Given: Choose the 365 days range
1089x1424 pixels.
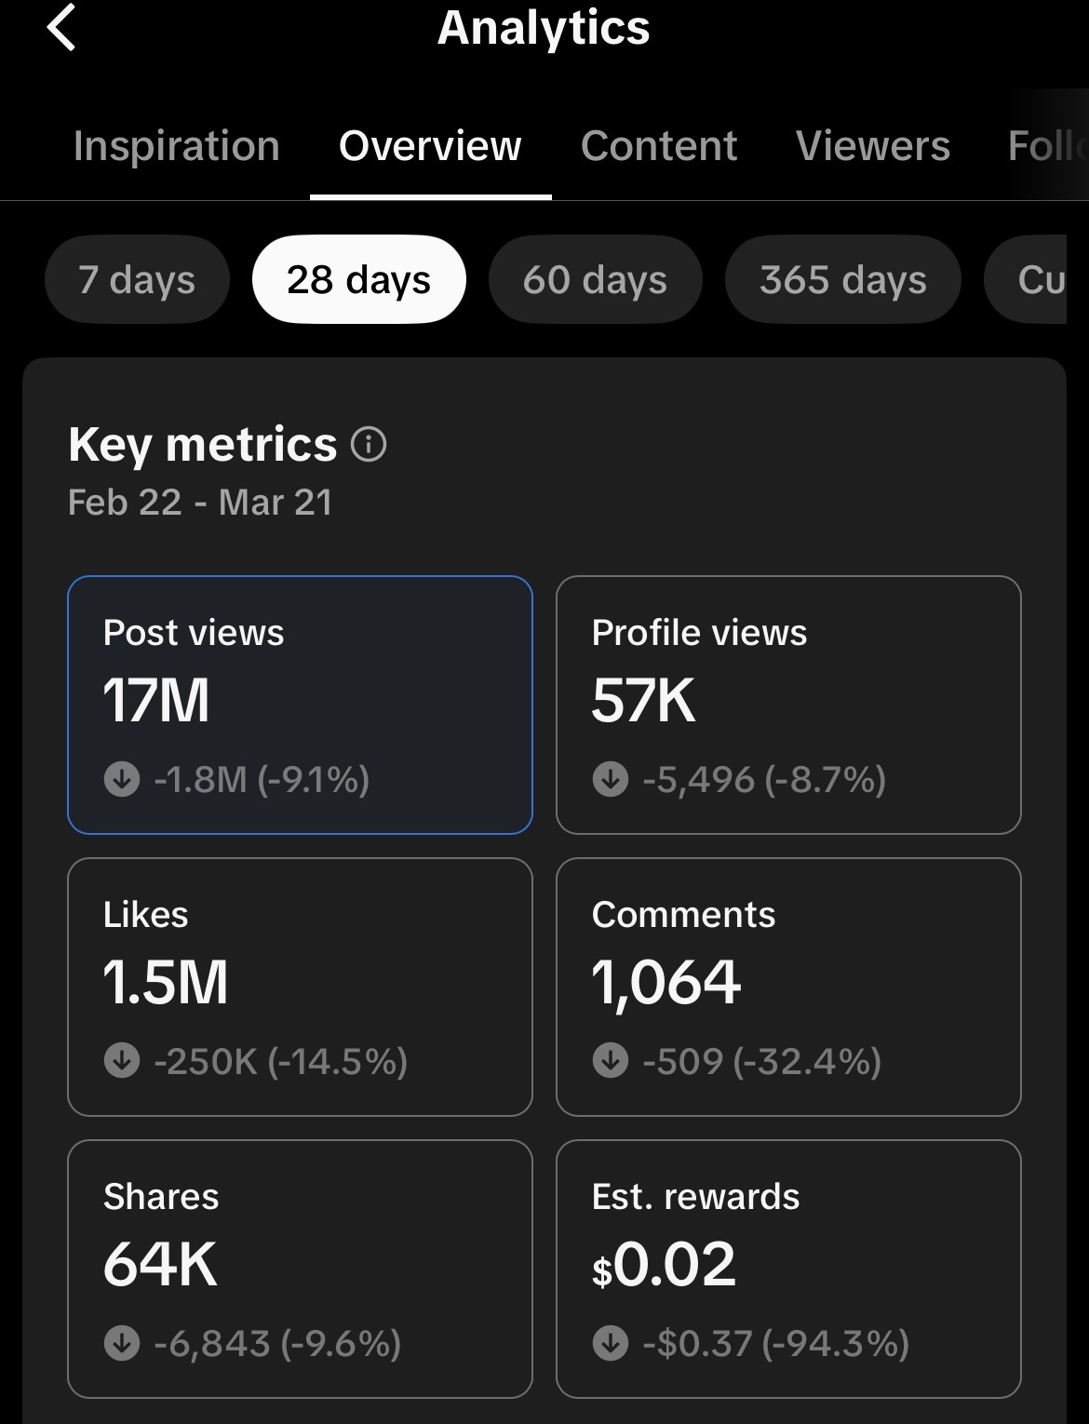Looking at the screenshot, I should [x=843, y=279].
